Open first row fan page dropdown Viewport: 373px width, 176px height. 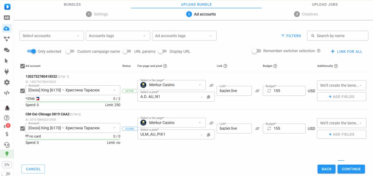tap(172, 85)
